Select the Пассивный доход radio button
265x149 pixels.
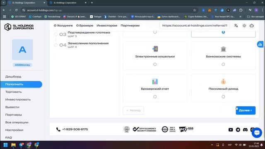[x=223, y=96]
